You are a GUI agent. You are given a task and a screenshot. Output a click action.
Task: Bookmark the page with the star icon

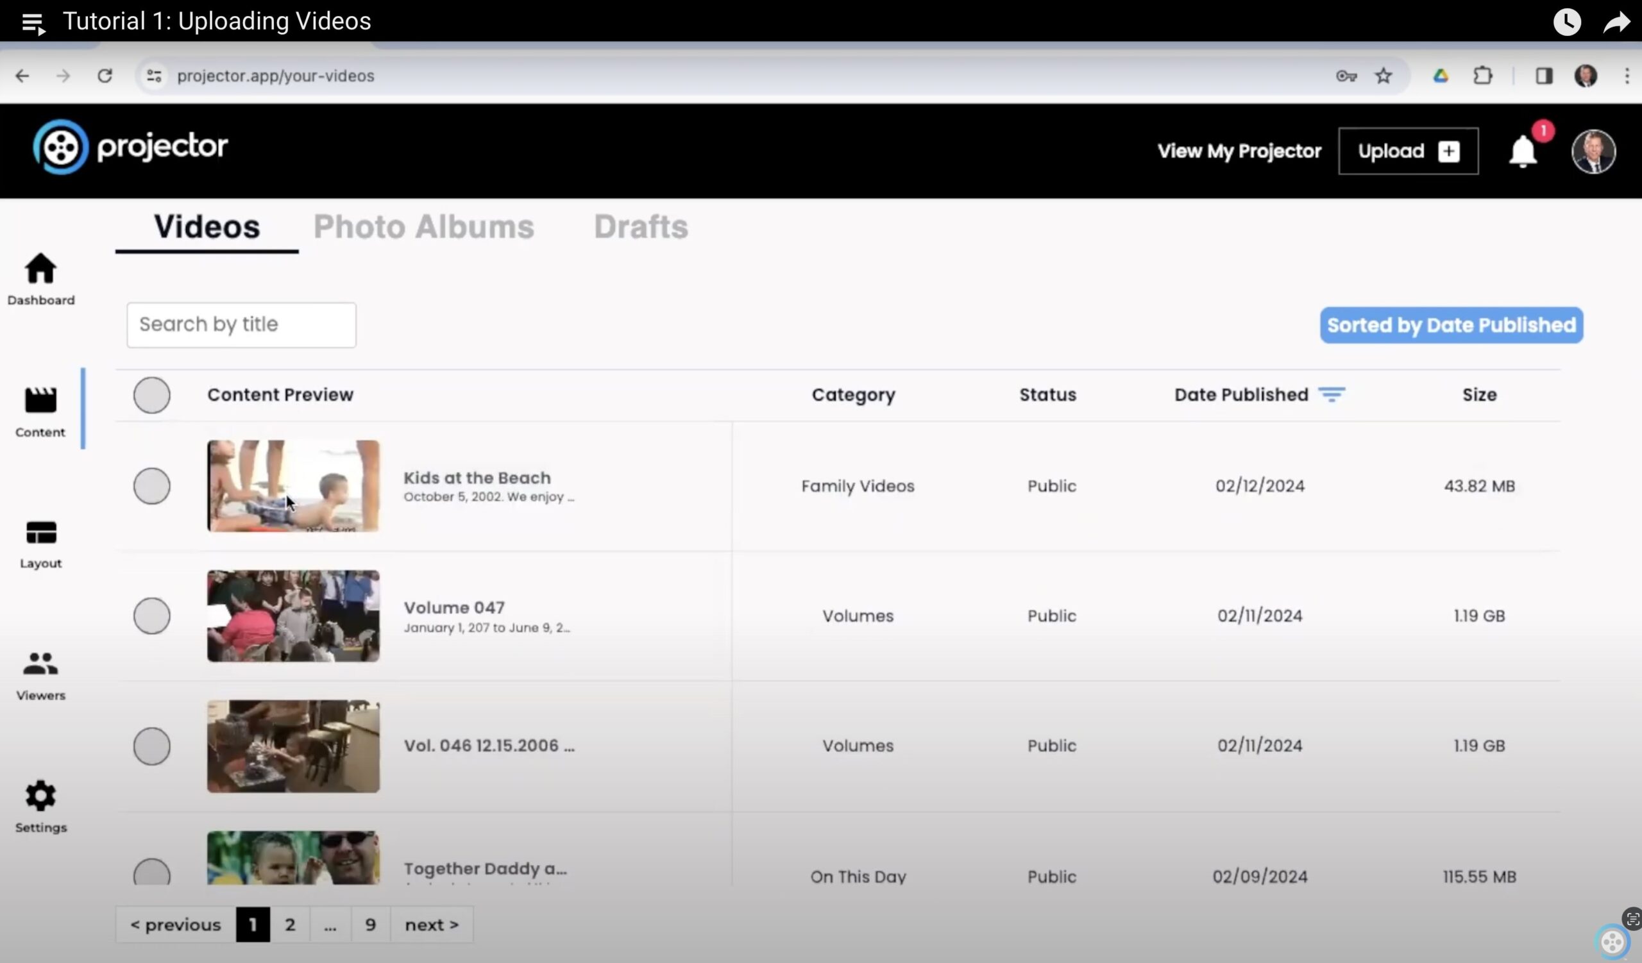coord(1384,76)
